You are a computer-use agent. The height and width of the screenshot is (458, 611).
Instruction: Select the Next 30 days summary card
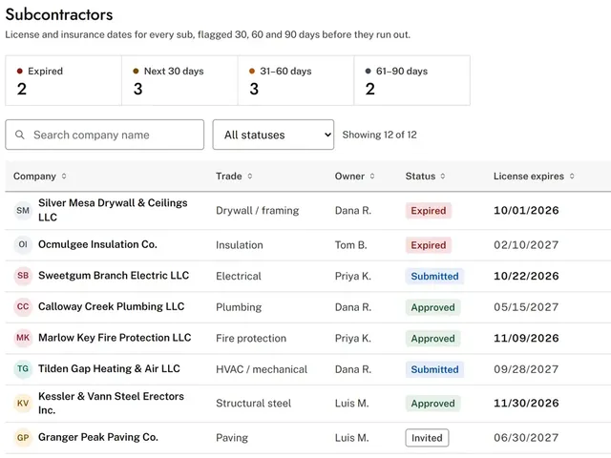click(179, 80)
